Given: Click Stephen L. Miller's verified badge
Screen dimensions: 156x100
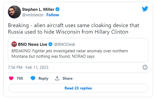Looking at the screenshot, I should (x=57, y=9).
